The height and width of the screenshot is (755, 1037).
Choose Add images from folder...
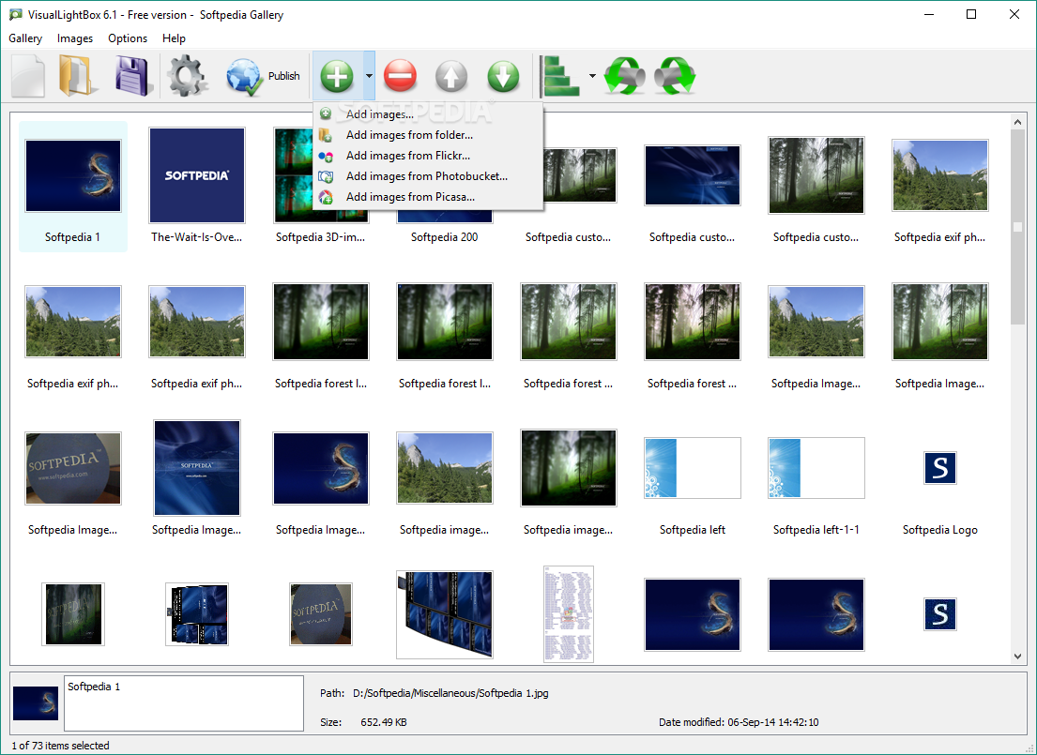point(429,135)
